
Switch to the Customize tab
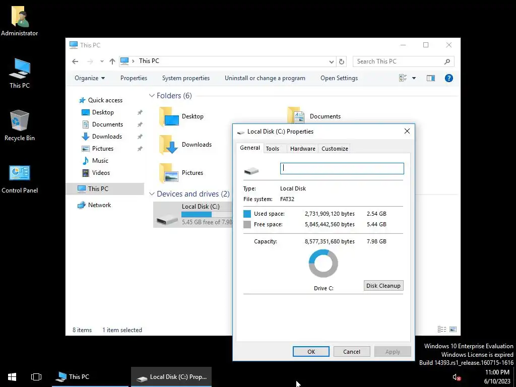(335, 149)
